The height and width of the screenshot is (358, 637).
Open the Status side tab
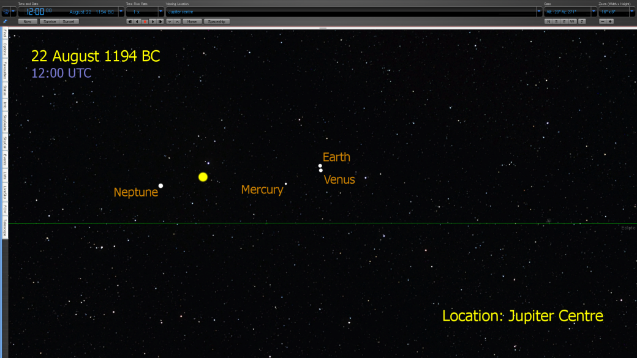click(5, 91)
